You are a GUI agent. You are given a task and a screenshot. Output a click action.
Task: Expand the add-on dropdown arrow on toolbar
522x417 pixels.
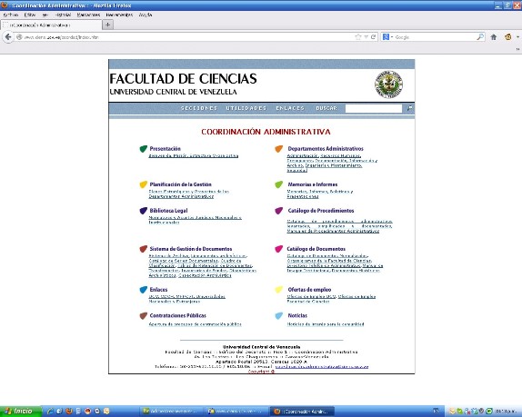pos(517,37)
